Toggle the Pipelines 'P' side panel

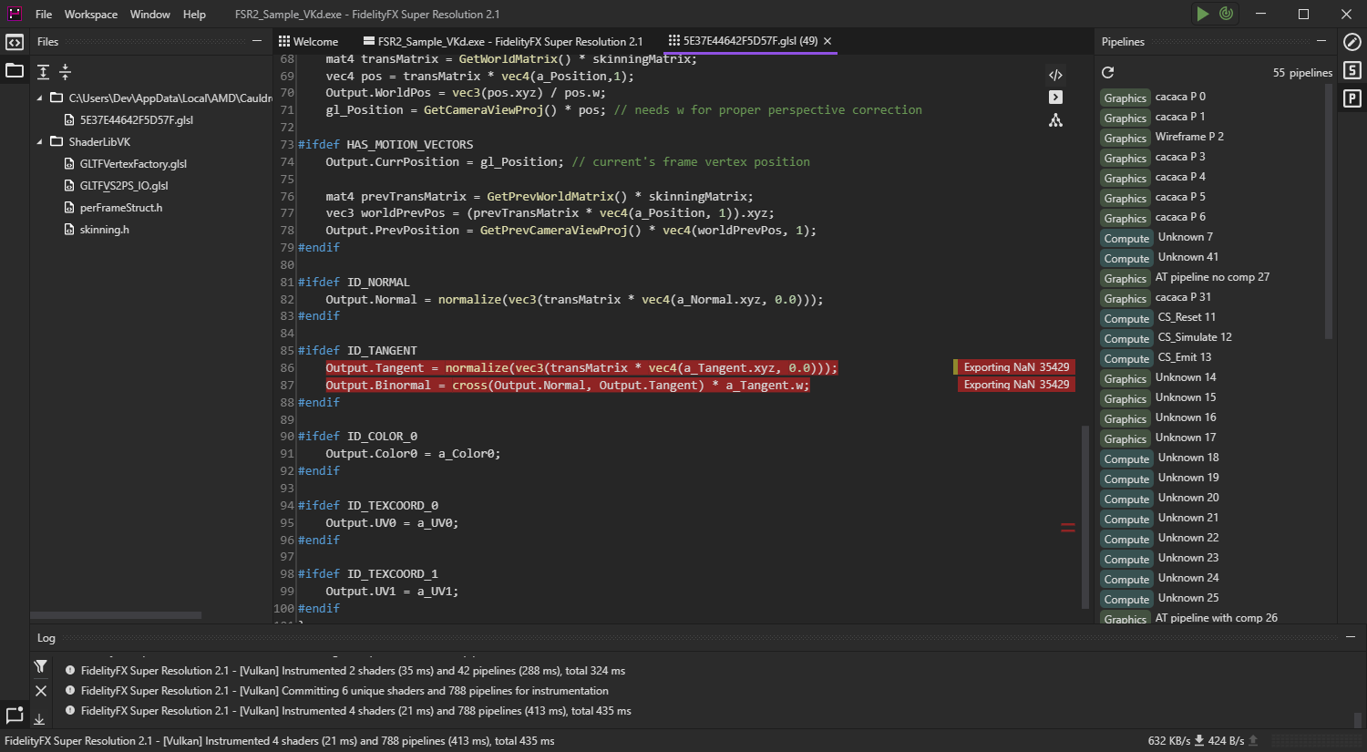coord(1352,98)
